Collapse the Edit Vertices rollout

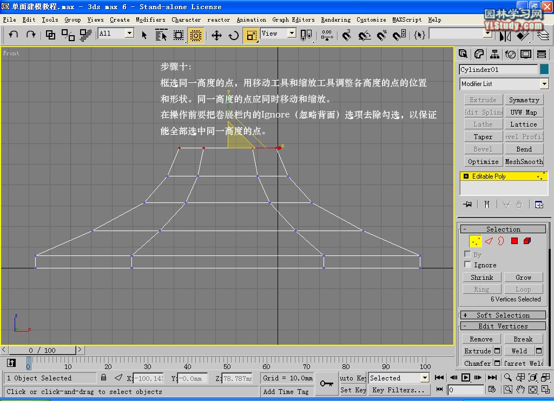tap(503, 326)
